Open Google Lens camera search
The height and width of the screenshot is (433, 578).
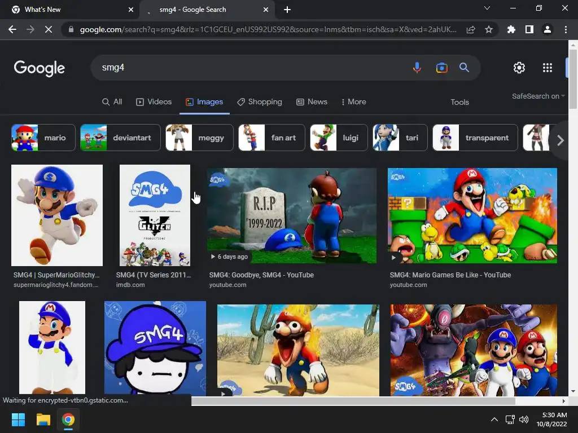pyautogui.click(x=441, y=68)
